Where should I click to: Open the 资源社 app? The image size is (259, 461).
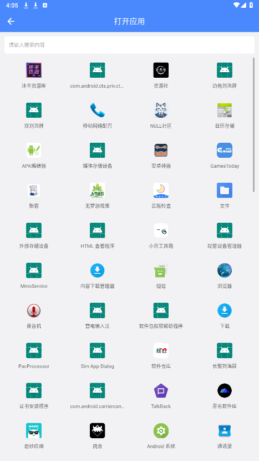point(161,71)
